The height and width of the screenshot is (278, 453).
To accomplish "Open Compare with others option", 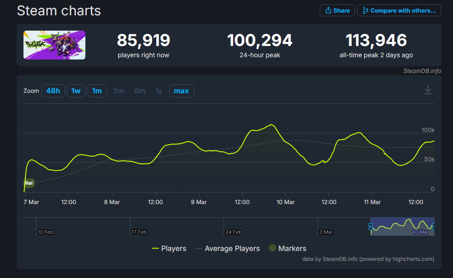I will pyautogui.click(x=399, y=10).
